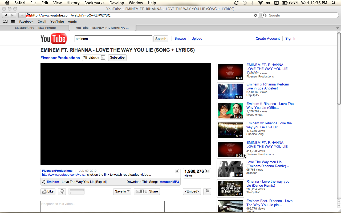Open FivensonProductions channel link in heading
This screenshot has width=341, height=213.
(60, 58)
